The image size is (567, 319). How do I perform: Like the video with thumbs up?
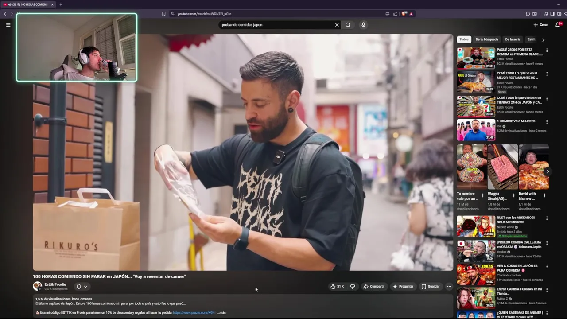pos(337,287)
